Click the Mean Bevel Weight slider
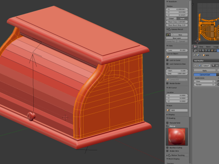Screen dimensions: 219x164 click(x=177, y=25)
